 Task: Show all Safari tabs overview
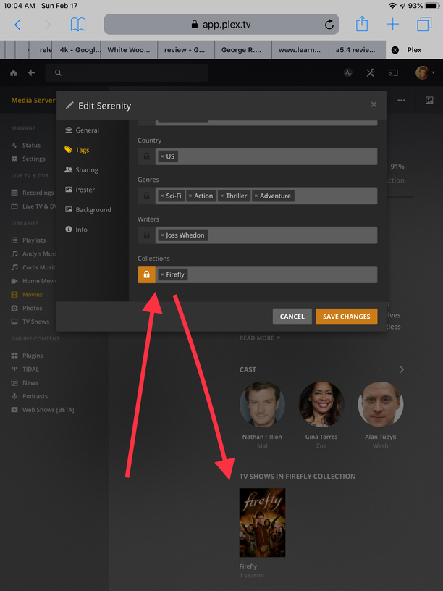tap(424, 24)
